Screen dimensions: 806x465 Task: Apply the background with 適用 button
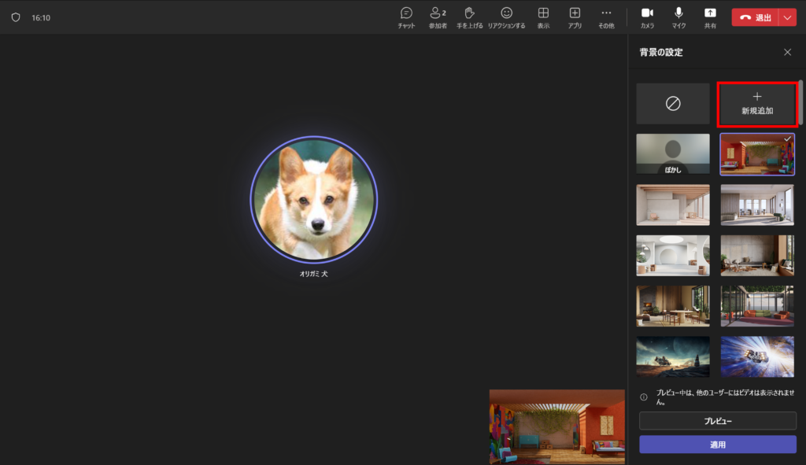pyautogui.click(x=717, y=445)
